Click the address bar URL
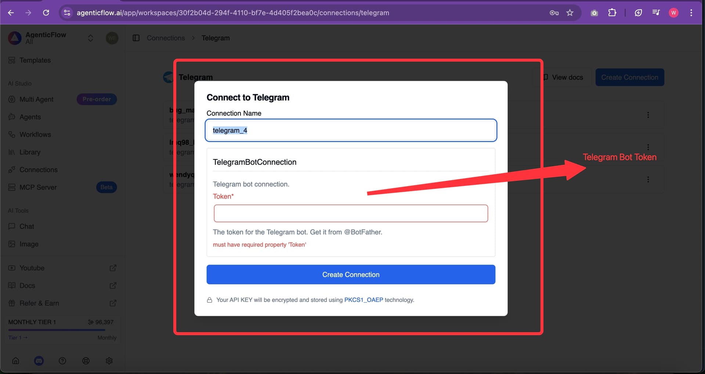 tap(233, 13)
